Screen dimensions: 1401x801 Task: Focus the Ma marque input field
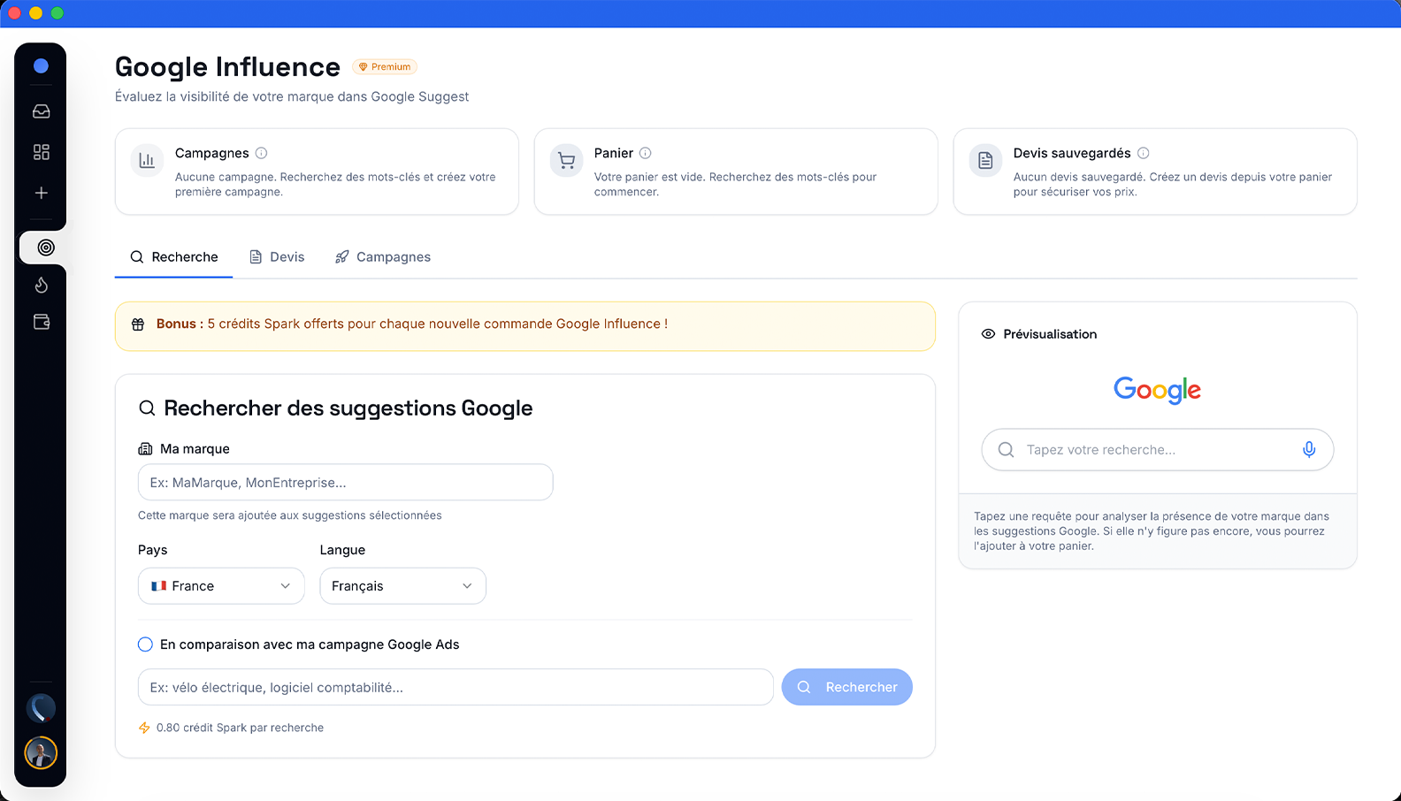[x=346, y=483]
